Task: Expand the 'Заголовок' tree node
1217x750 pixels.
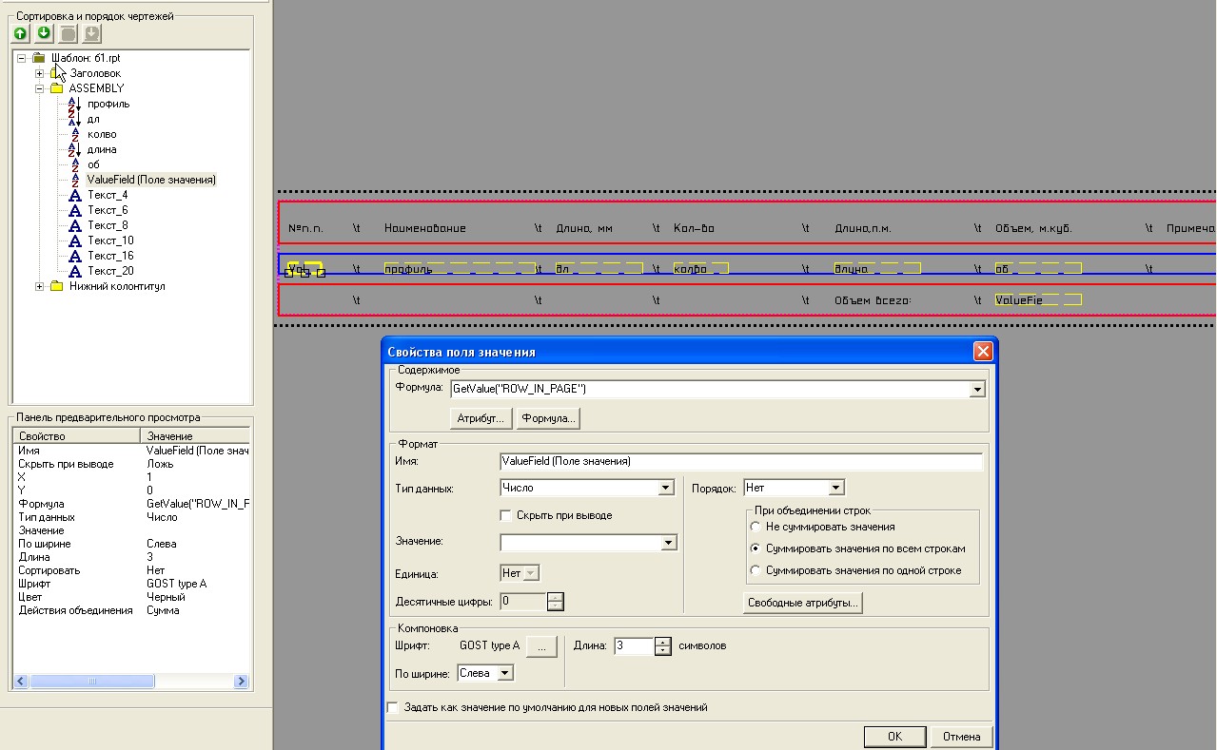Action: click(x=40, y=73)
